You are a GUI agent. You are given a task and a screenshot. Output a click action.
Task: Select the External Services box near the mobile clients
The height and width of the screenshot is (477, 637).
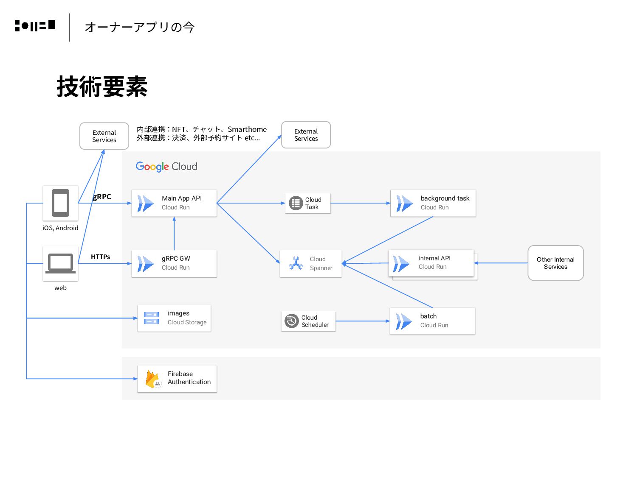pos(104,136)
